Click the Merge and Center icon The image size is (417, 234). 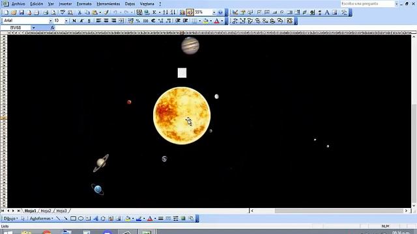(x=121, y=21)
